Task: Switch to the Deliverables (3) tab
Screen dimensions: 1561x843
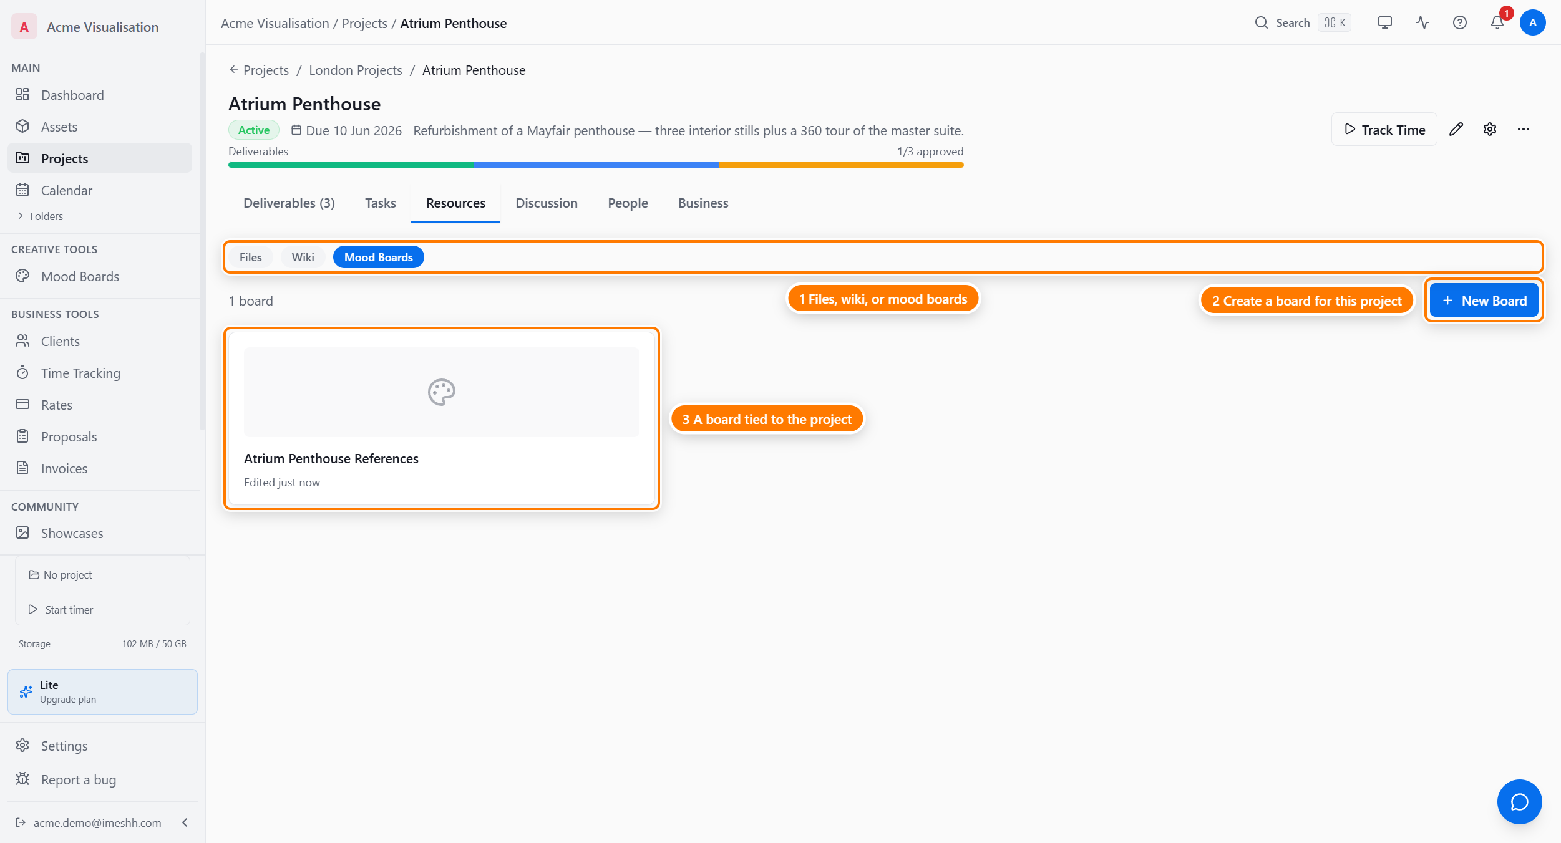Action: click(289, 203)
